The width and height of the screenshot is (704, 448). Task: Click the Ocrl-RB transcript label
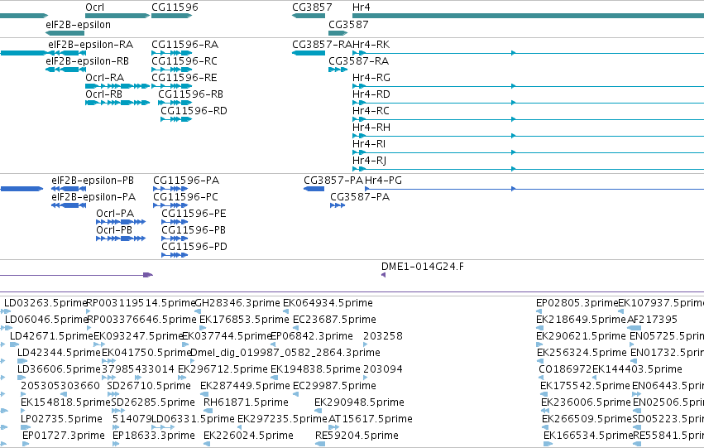click(x=103, y=94)
